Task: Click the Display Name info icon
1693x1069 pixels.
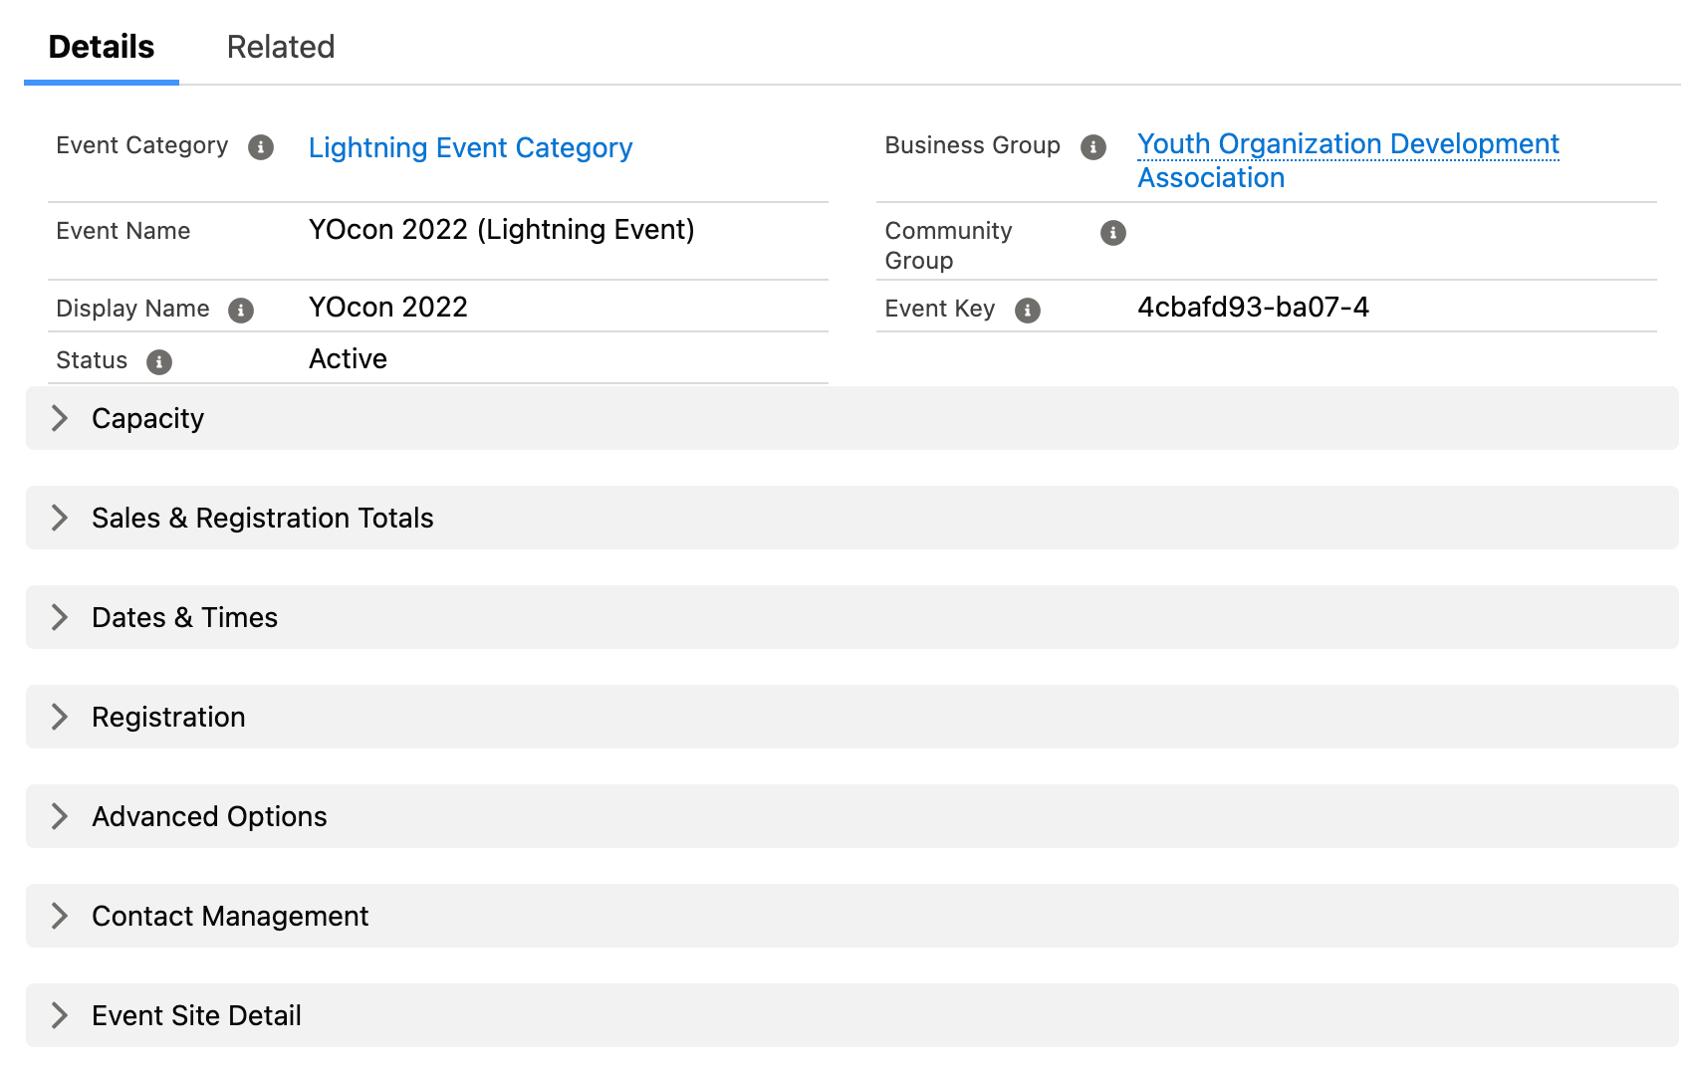Action: pos(241,311)
